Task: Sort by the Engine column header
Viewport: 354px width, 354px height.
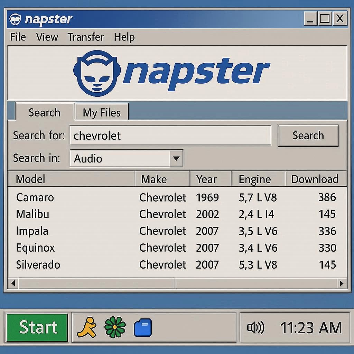Action: [x=258, y=179]
